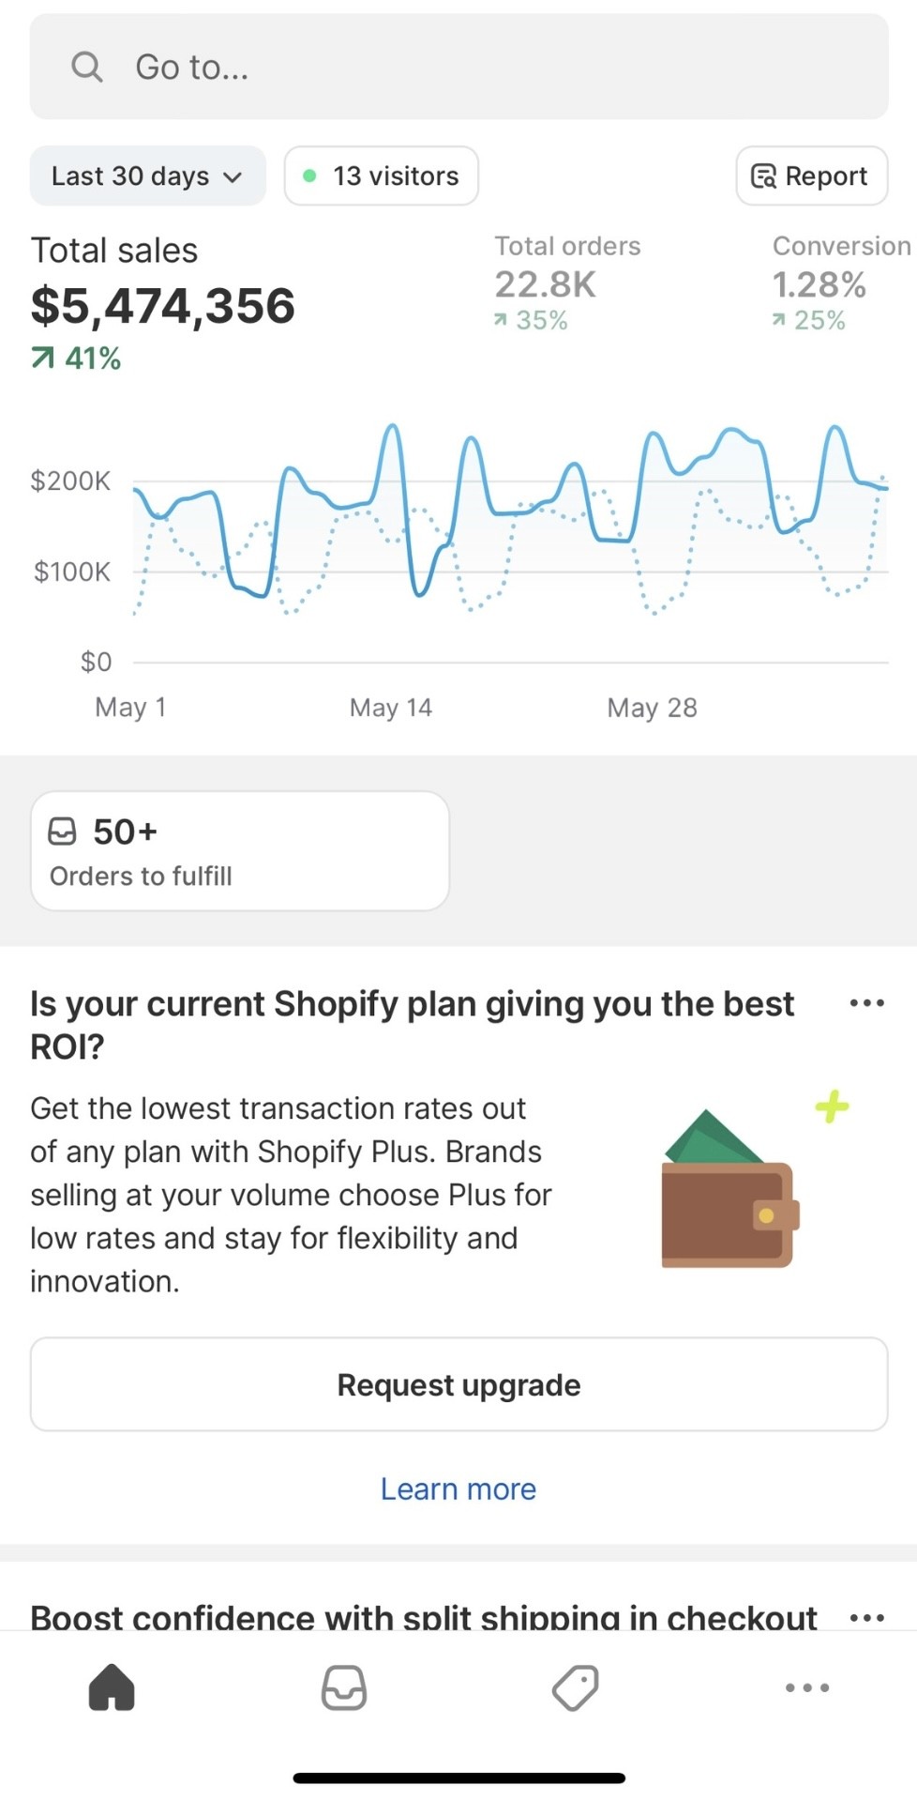The height and width of the screenshot is (1801, 917).
Task: Open the Home tab icon
Action: (x=112, y=1687)
